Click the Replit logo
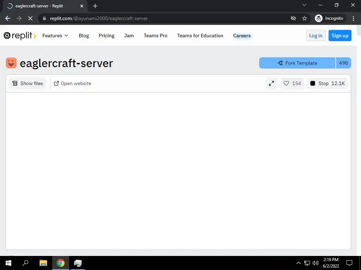 (20, 36)
